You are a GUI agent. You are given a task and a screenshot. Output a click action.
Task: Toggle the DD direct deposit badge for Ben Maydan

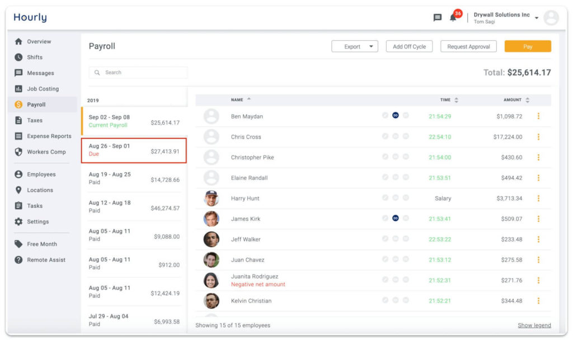pyautogui.click(x=396, y=116)
